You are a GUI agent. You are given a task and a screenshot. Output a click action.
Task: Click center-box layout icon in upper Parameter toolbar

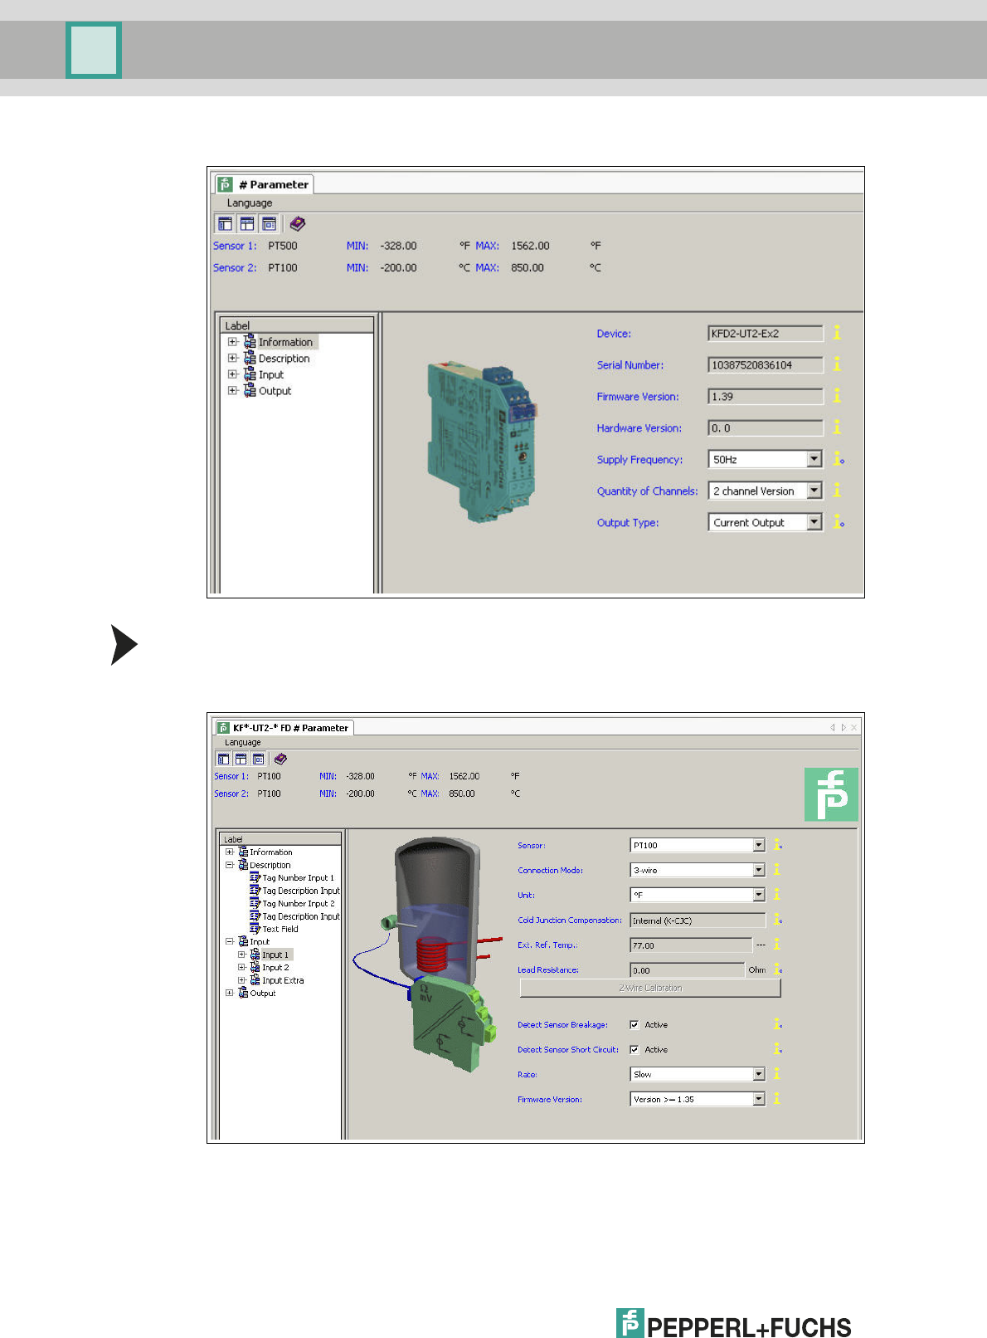269,223
